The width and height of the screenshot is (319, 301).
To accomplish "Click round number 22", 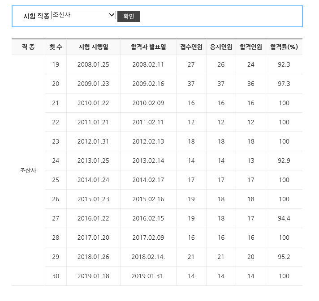I will (x=56, y=122).
